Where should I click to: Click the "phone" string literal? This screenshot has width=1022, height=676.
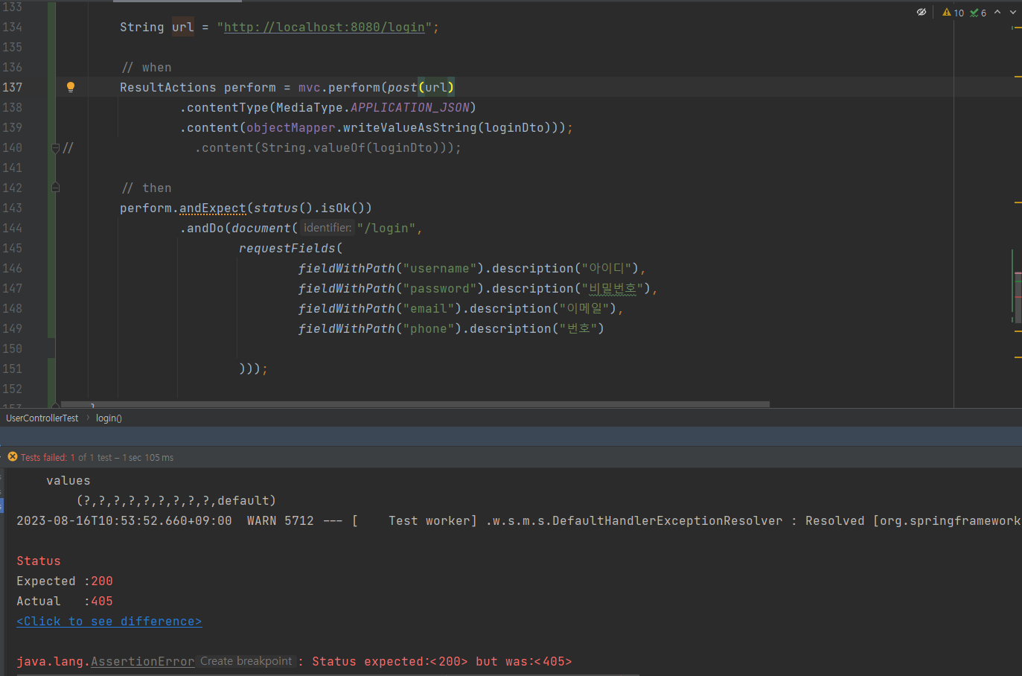pos(429,329)
